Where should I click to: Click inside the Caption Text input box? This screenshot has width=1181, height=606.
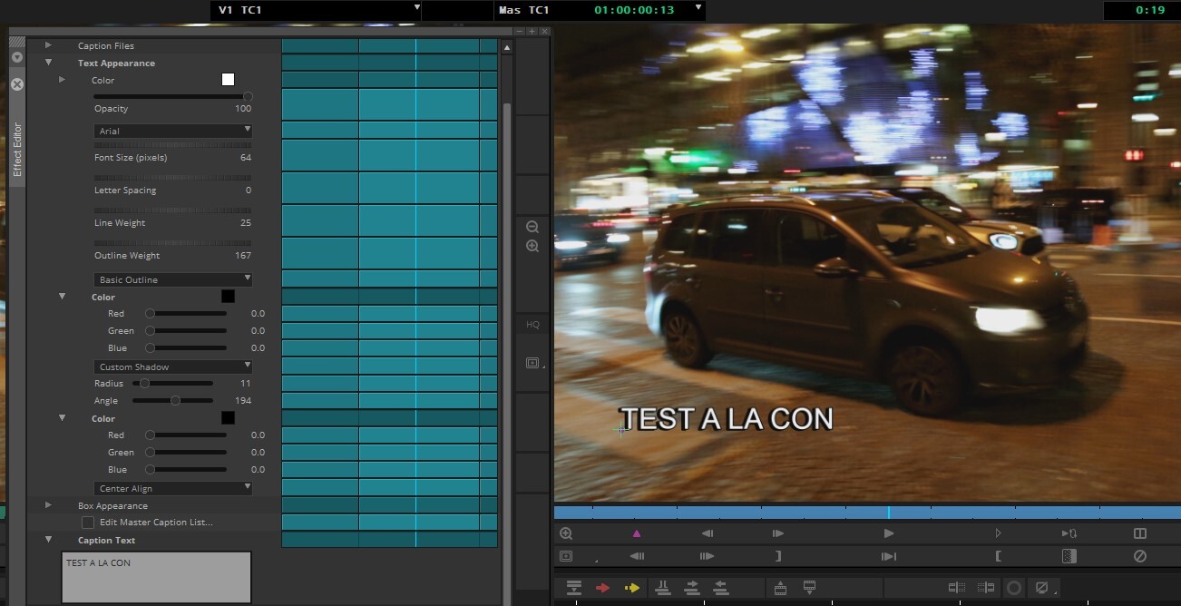156,577
